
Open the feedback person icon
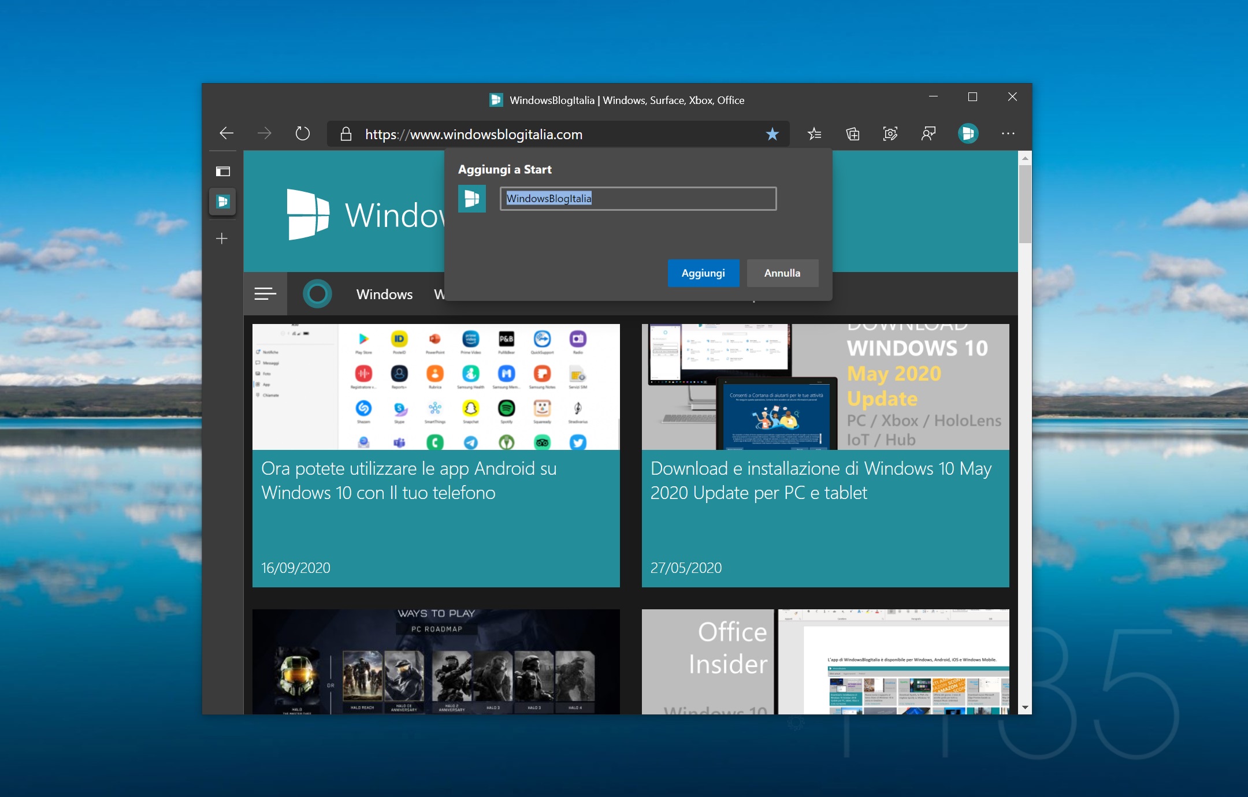[x=928, y=134]
